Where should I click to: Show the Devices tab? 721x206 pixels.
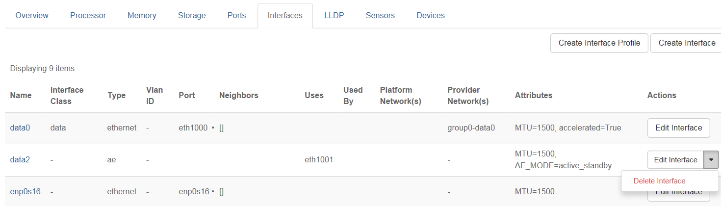431,16
